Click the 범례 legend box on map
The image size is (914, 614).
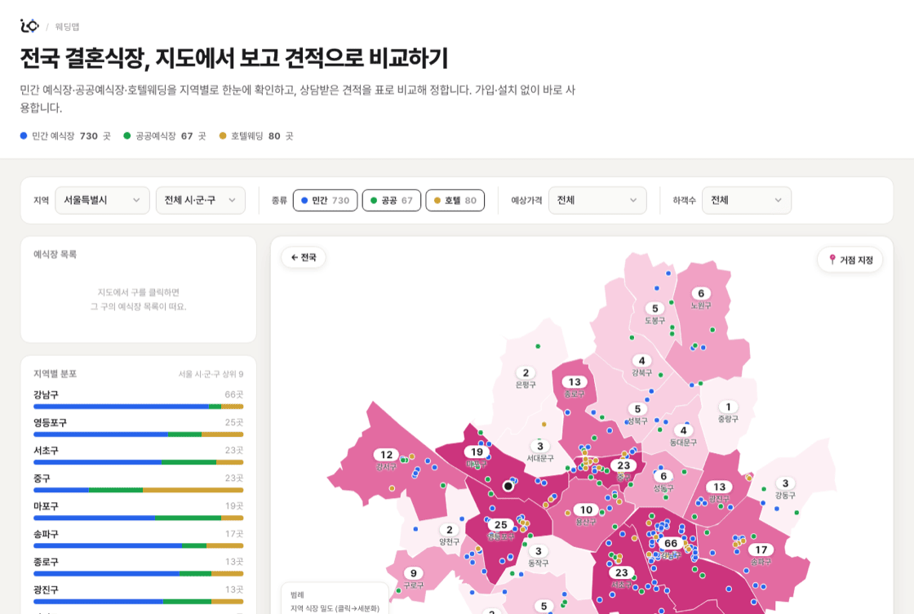point(335,598)
